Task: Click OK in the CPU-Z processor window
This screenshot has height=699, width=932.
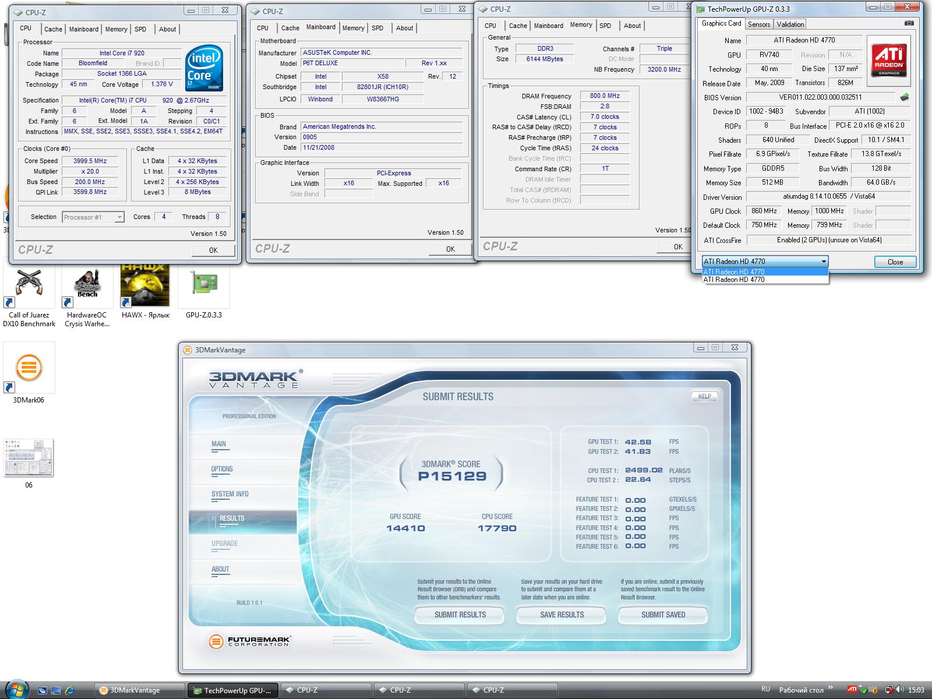Action: (213, 250)
